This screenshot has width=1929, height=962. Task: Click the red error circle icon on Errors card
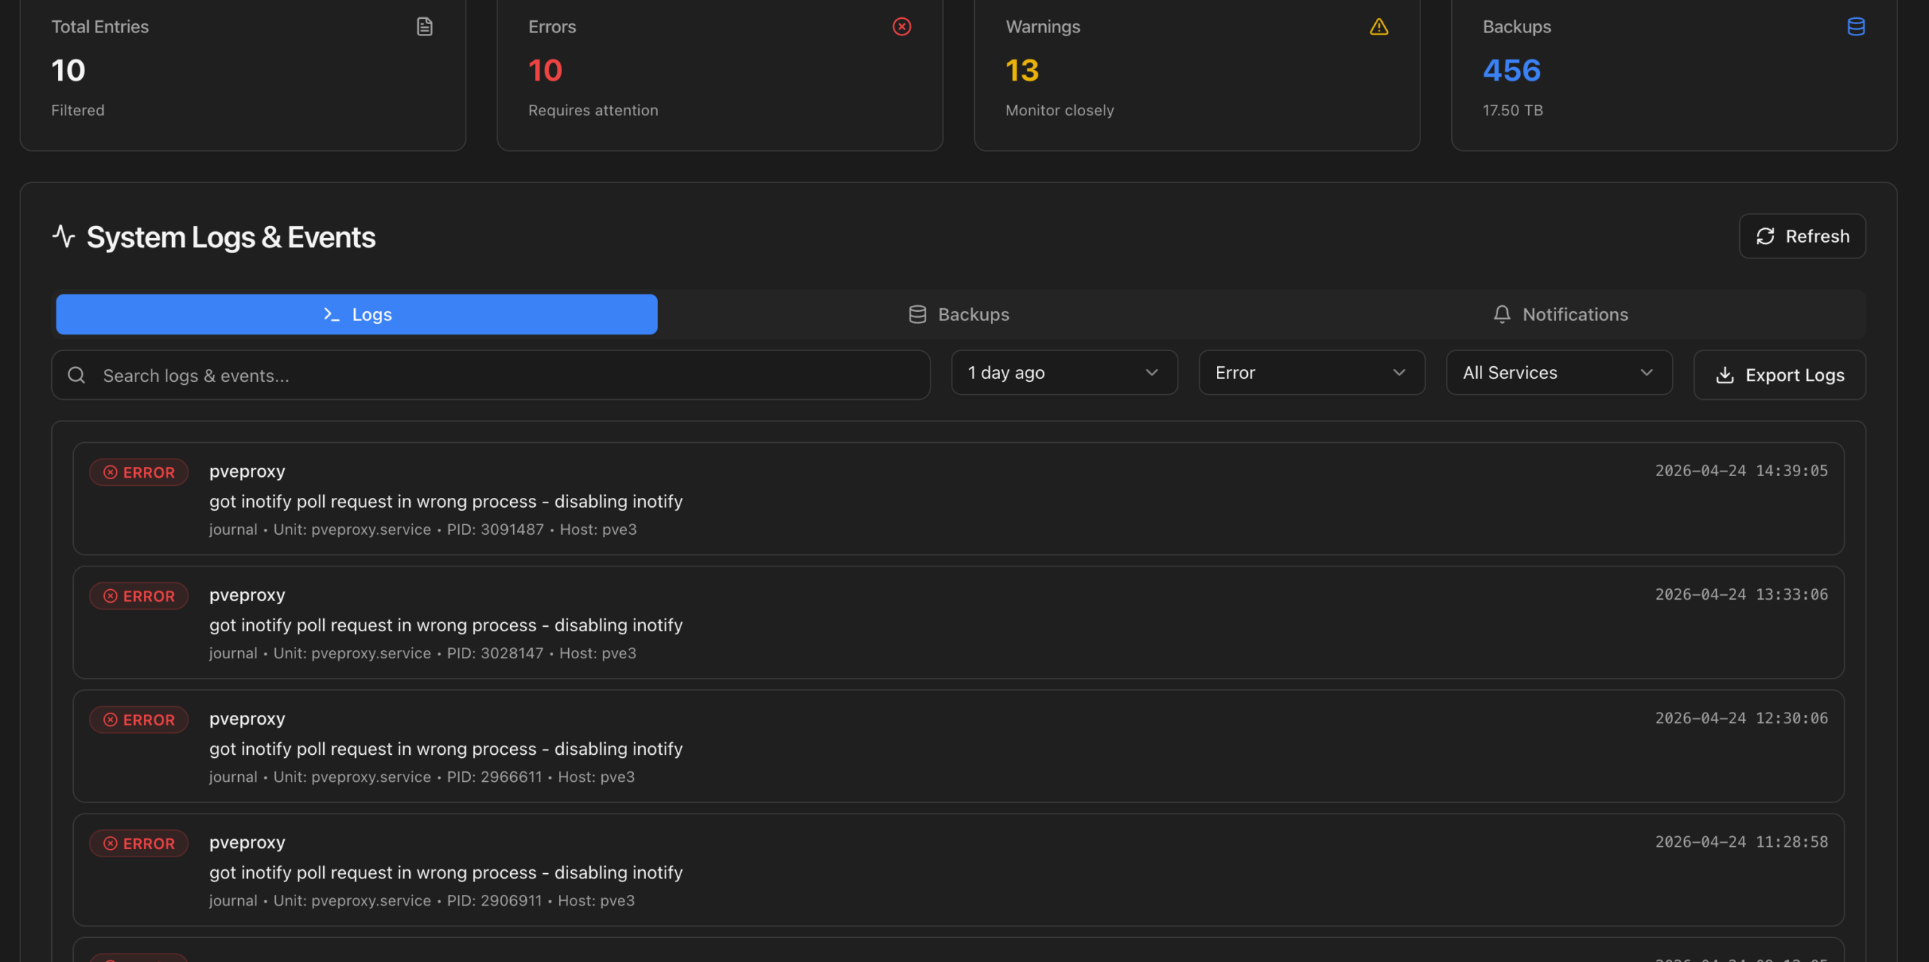point(902,26)
